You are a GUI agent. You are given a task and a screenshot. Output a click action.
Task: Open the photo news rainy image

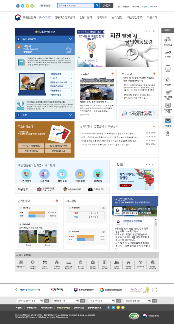click(97, 88)
